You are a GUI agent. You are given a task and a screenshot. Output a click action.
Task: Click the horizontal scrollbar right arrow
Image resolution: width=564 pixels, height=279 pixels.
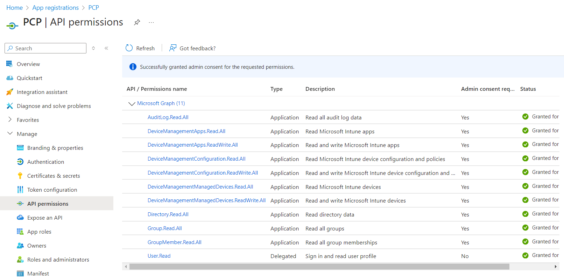(556, 267)
